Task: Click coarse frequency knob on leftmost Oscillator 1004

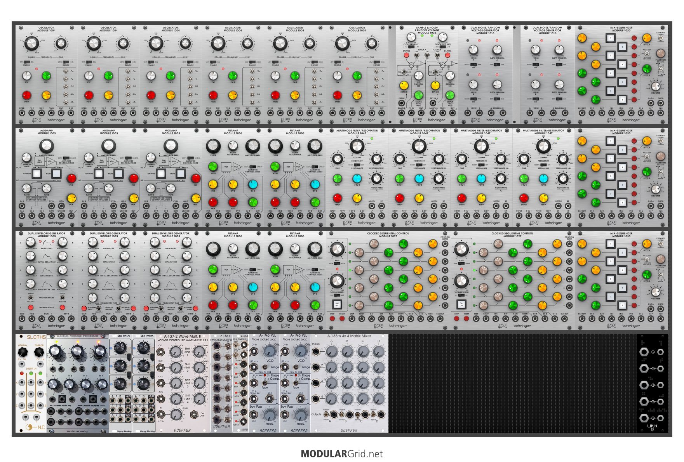Action: click(32, 44)
